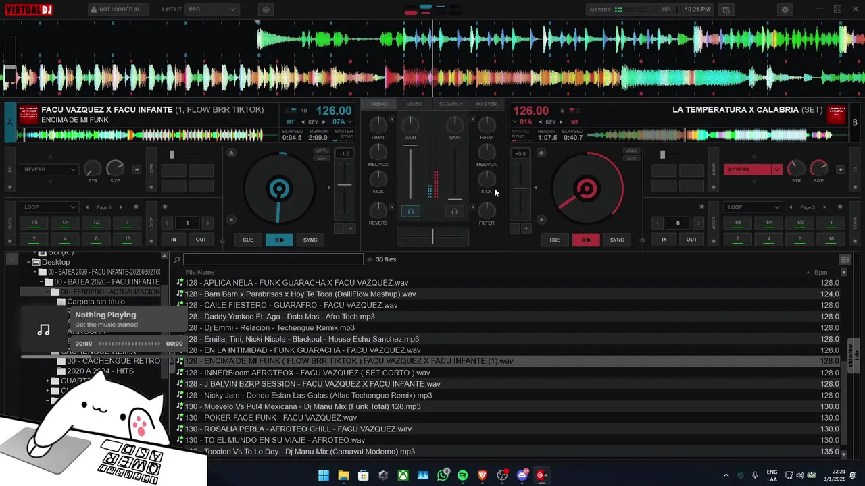865x486 pixels.
Task: Click left deck album art thumbnail
Action: tap(28, 115)
